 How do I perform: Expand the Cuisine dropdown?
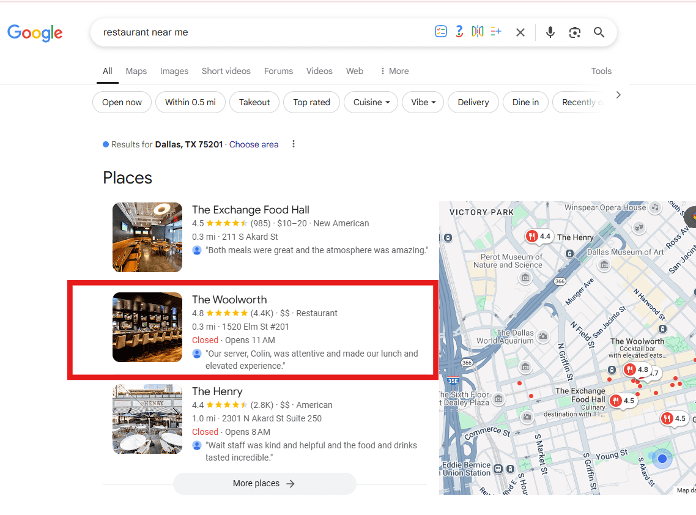click(371, 102)
